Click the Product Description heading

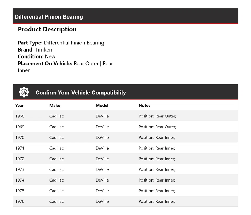(47, 29)
